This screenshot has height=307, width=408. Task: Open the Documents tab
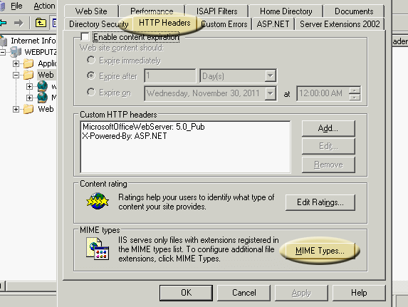[354, 11]
